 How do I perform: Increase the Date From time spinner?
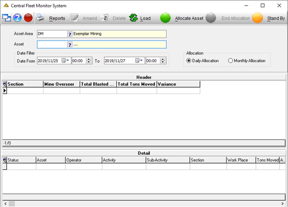tap(89, 59)
